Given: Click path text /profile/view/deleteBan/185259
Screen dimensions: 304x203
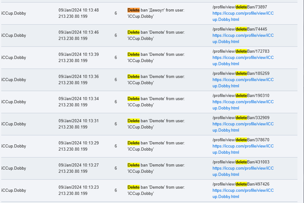Looking at the screenshot, I should click(241, 73).
